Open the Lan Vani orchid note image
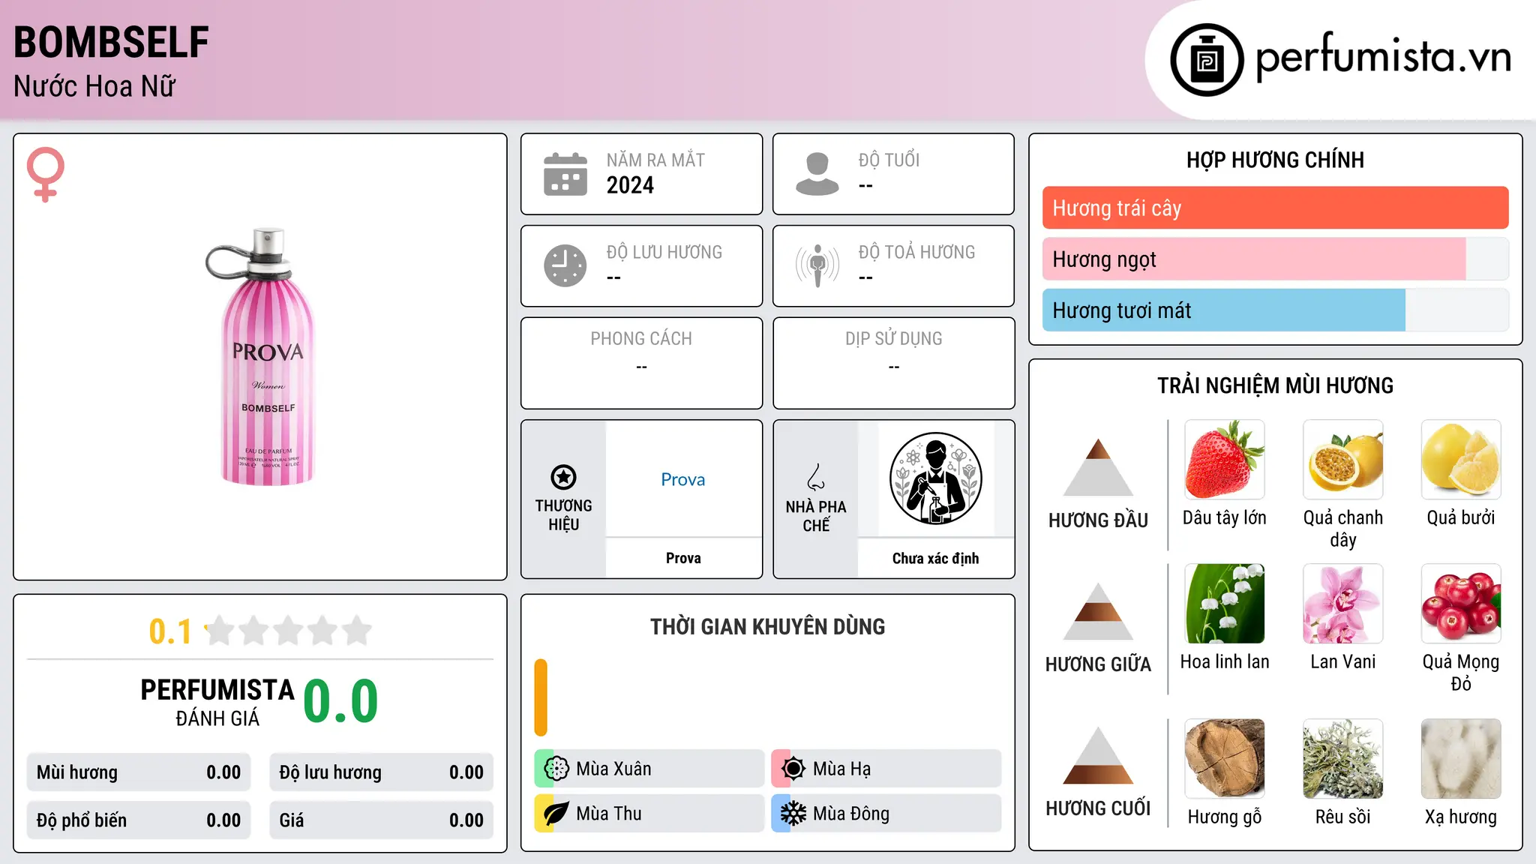The width and height of the screenshot is (1536, 864). [x=1343, y=604]
